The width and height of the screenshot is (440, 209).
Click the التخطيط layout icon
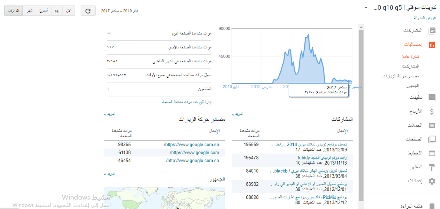432,153
